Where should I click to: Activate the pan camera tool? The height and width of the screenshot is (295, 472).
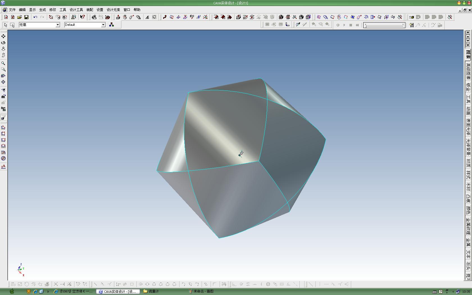coord(3,36)
